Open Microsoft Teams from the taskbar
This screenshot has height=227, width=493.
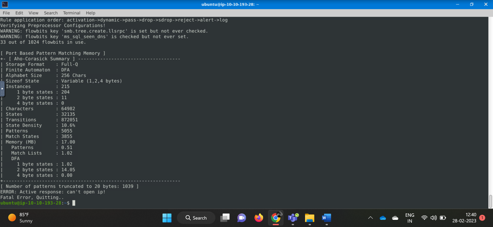click(293, 218)
